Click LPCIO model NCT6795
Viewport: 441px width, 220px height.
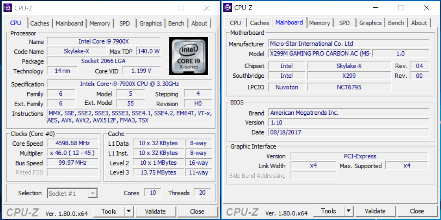click(349, 87)
